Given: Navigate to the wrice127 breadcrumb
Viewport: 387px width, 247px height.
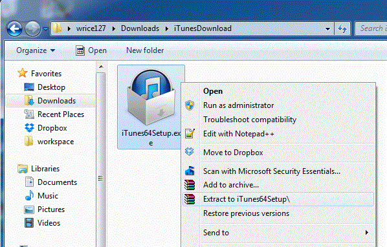Looking at the screenshot, I should [91, 28].
